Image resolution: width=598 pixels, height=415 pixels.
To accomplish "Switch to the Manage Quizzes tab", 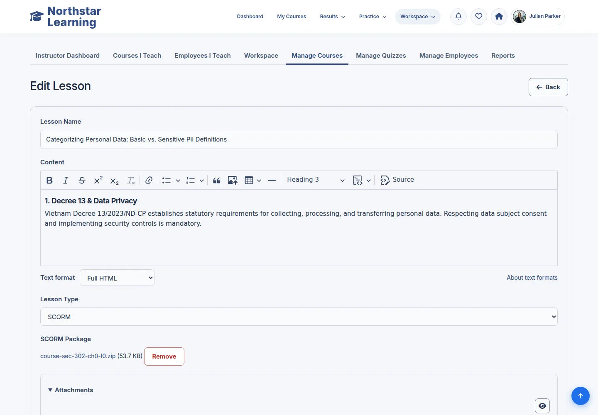I will click(381, 56).
